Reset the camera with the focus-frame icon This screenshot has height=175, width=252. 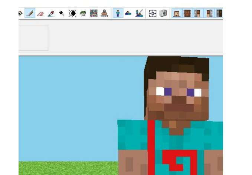point(153,13)
